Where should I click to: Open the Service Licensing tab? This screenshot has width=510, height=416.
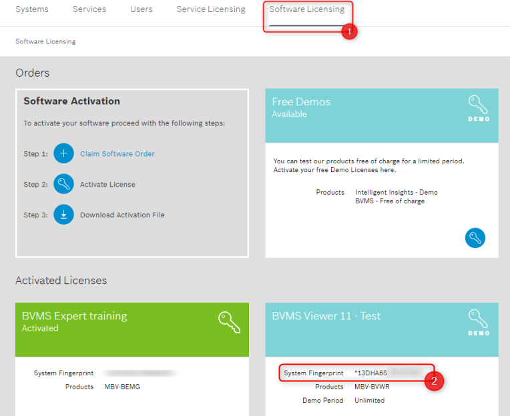click(x=210, y=9)
